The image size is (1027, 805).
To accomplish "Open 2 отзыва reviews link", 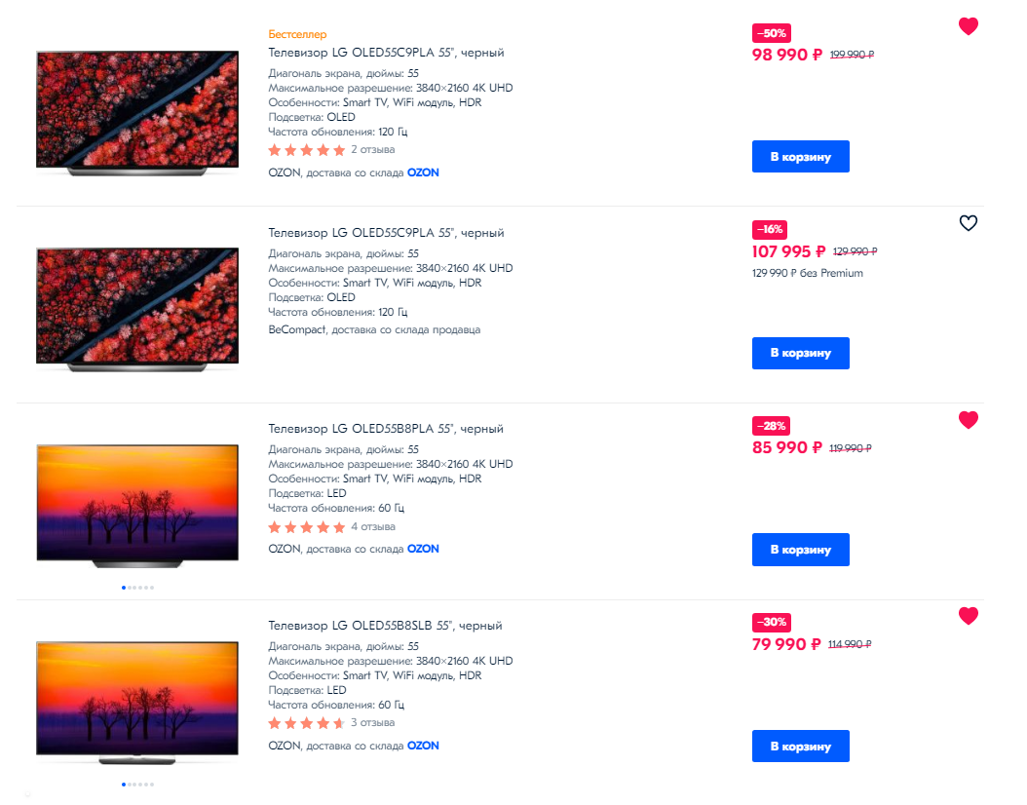I will [x=372, y=150].
